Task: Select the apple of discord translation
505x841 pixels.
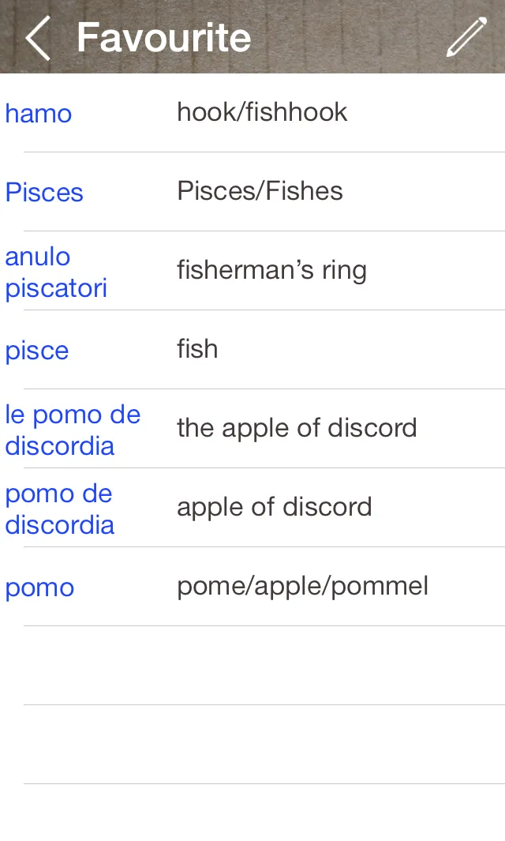Action: [x=297, y=428]
